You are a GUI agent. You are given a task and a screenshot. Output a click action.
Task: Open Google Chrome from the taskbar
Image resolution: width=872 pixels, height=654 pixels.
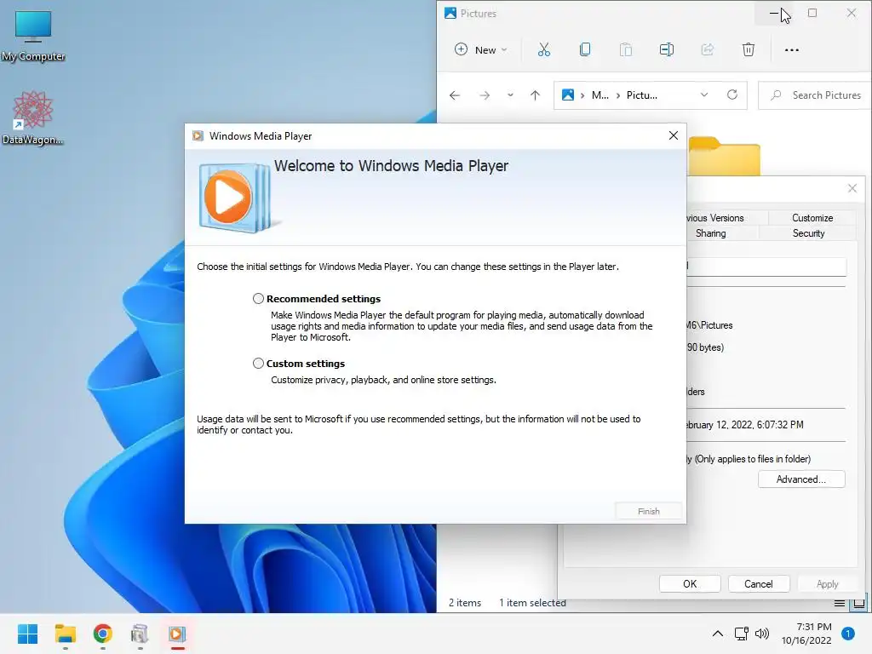pos(103,634)
